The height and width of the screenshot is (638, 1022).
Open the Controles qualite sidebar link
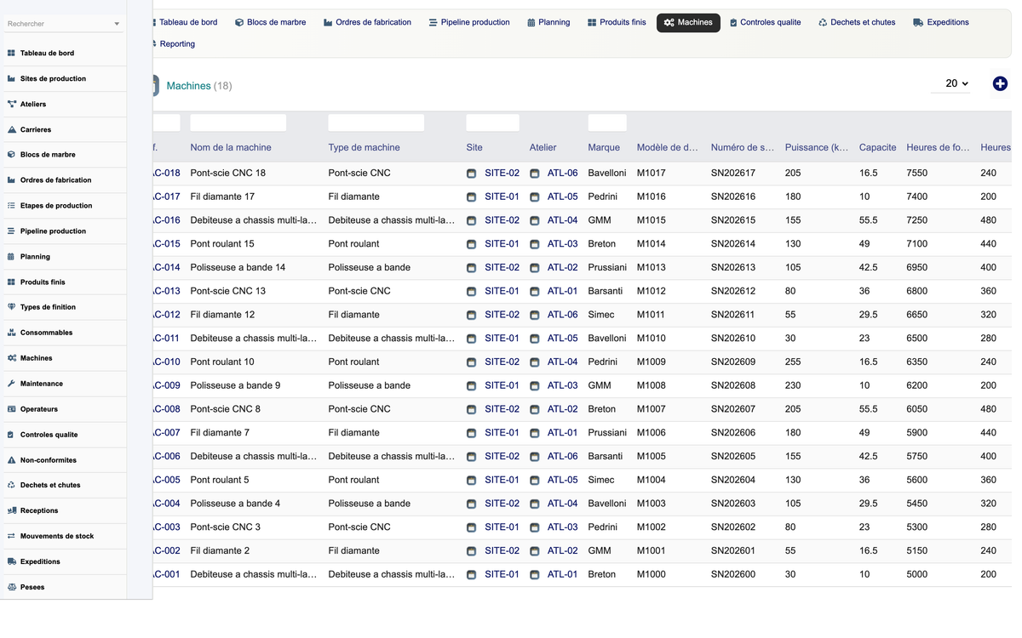49,435
